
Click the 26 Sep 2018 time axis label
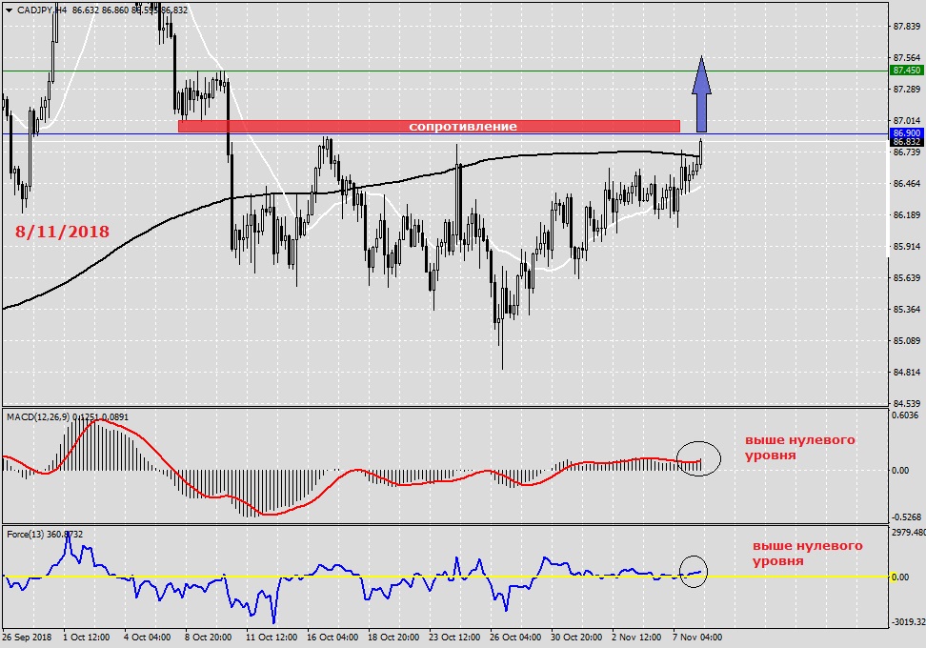pyautogui.click(x=28, y=637)
